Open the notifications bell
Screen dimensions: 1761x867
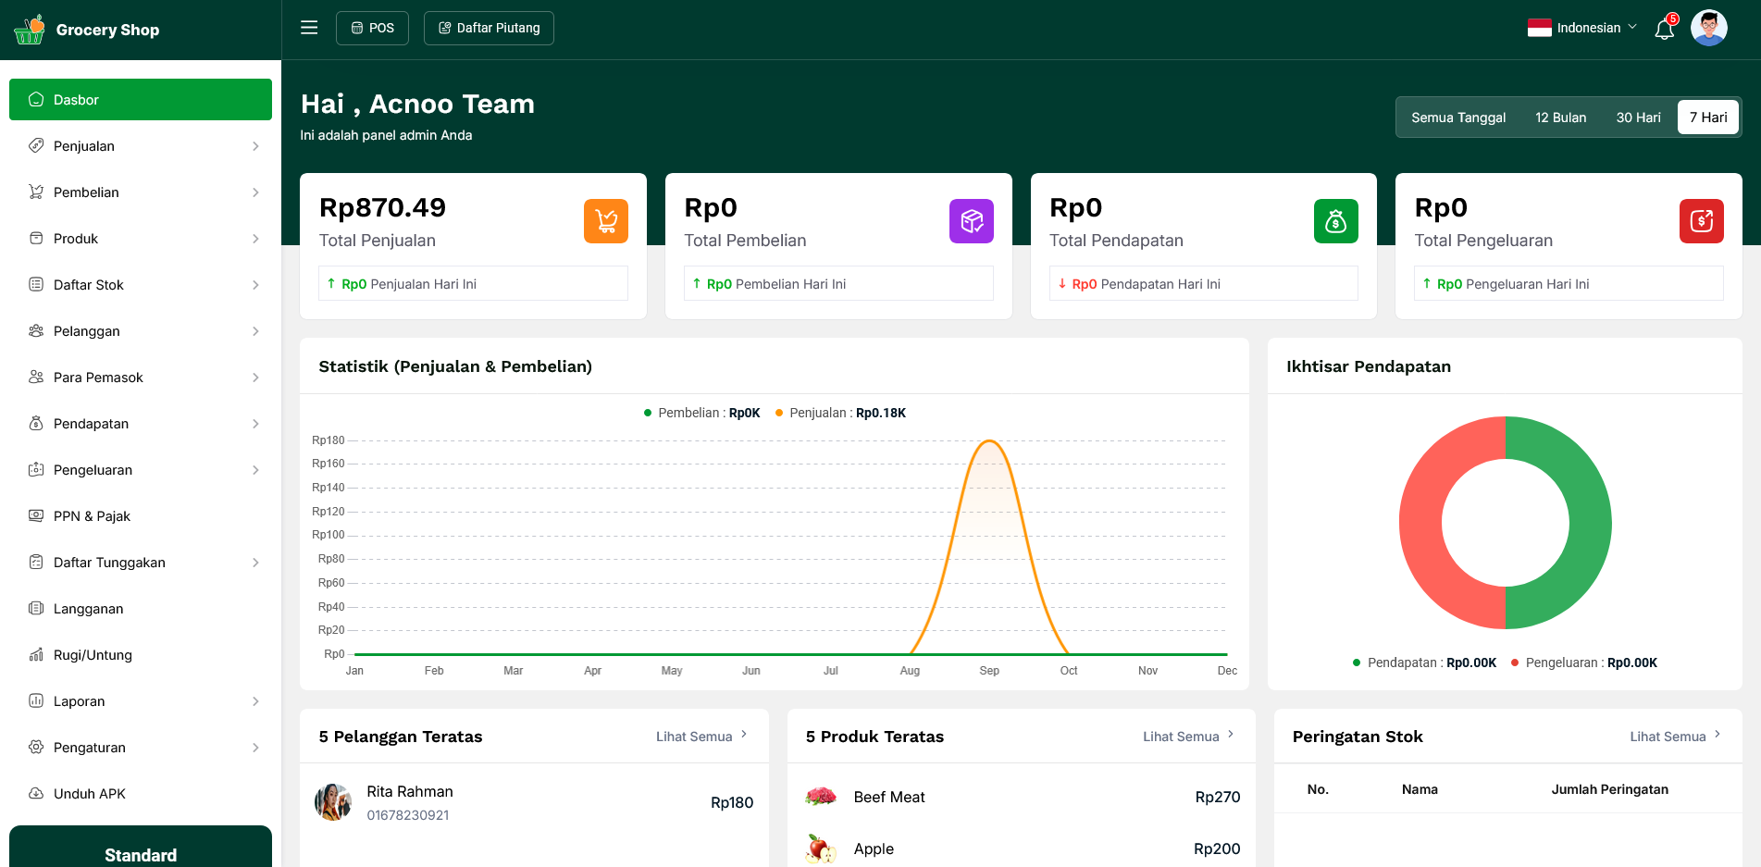(1664, 29)
